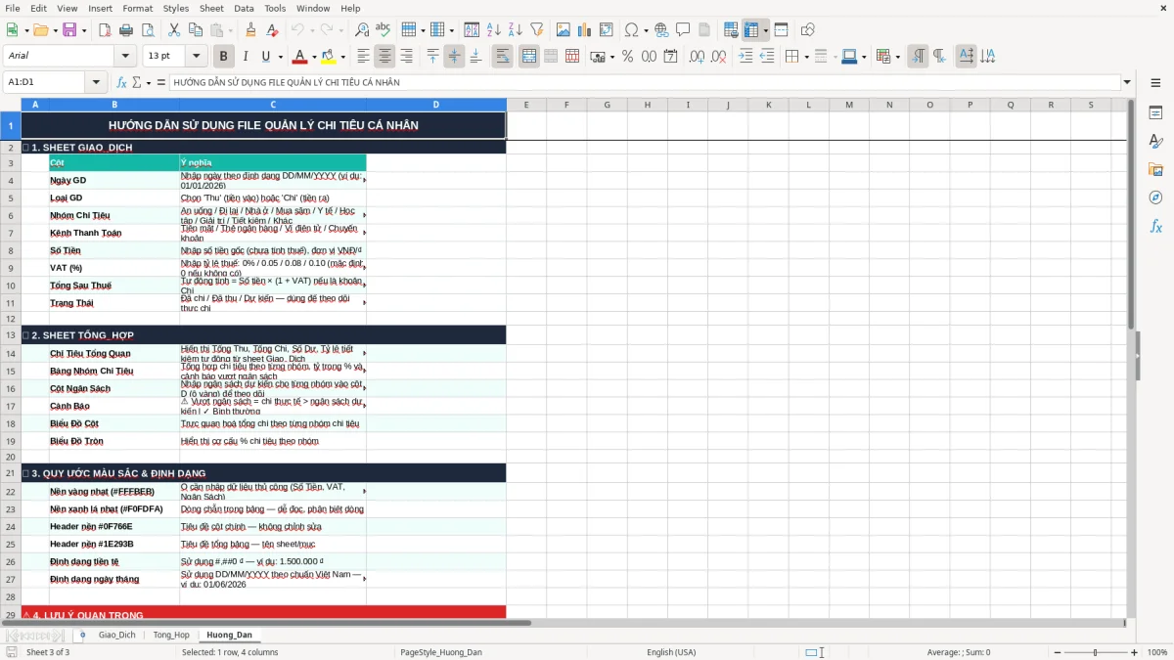Open the background color dropdown arrow
Image resolution: width=1174 pixels, height=660 pixels.
tap(342, 57)
